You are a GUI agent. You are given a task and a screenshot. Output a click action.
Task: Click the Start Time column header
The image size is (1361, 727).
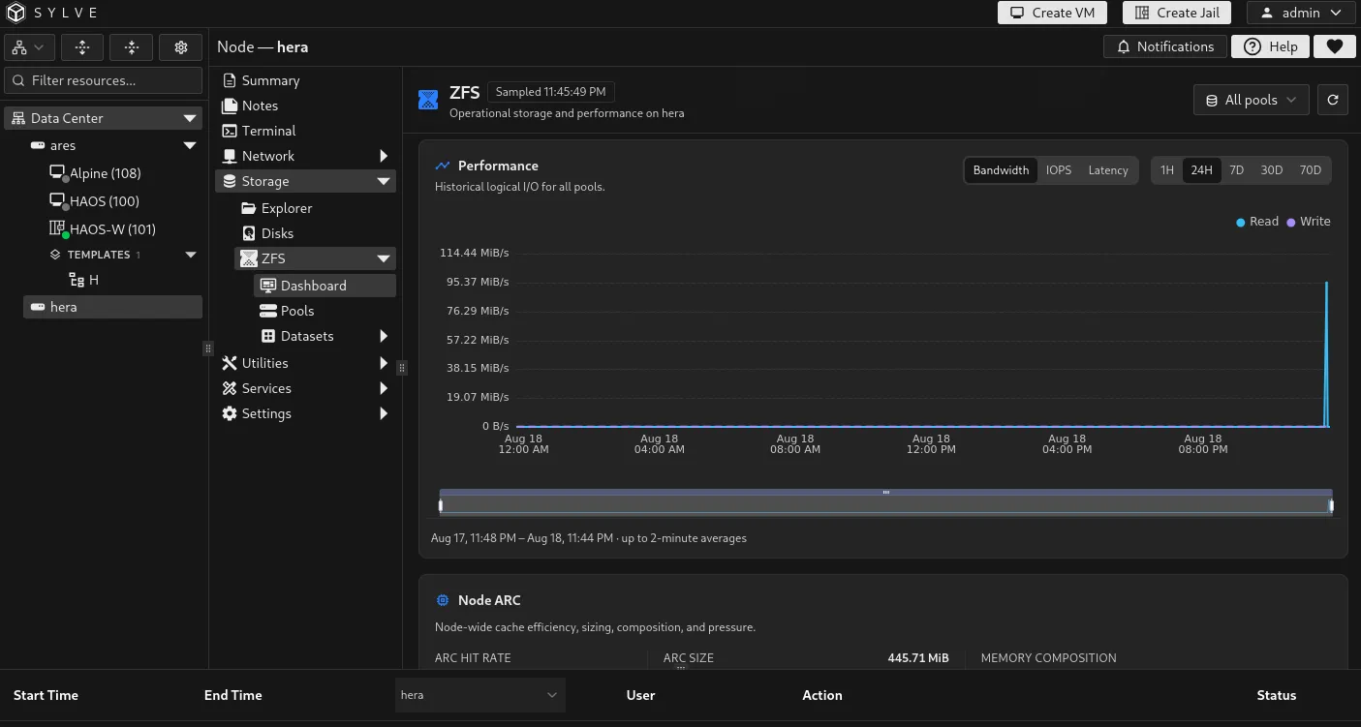(x=46, y=695)
